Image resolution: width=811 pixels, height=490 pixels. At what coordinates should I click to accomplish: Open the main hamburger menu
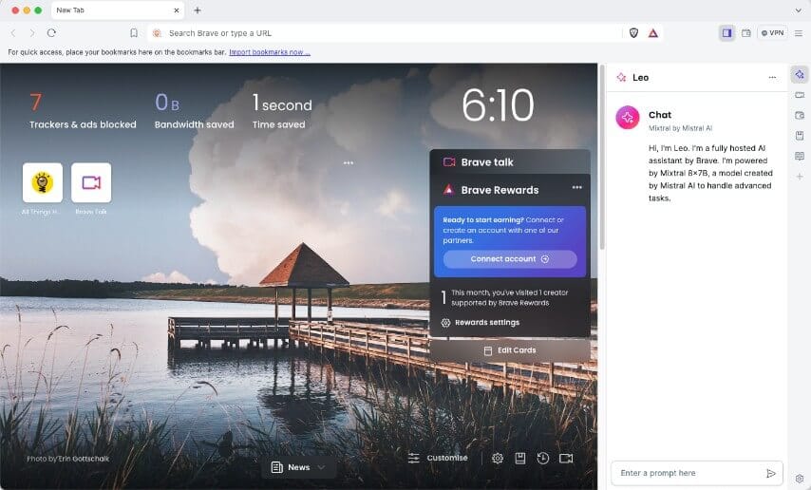click(799, 33)
